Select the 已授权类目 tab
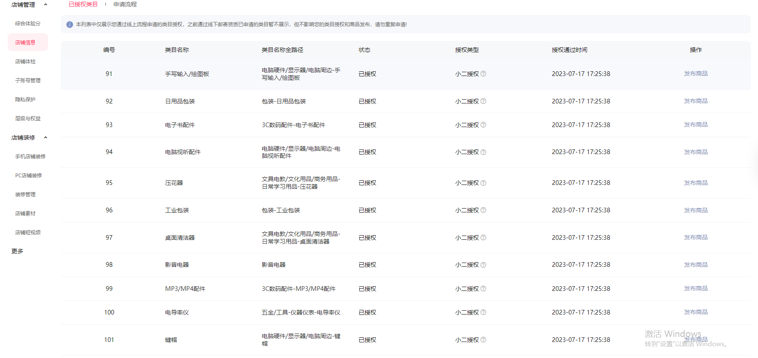The image size is (758, 358). tap(83, 4)
